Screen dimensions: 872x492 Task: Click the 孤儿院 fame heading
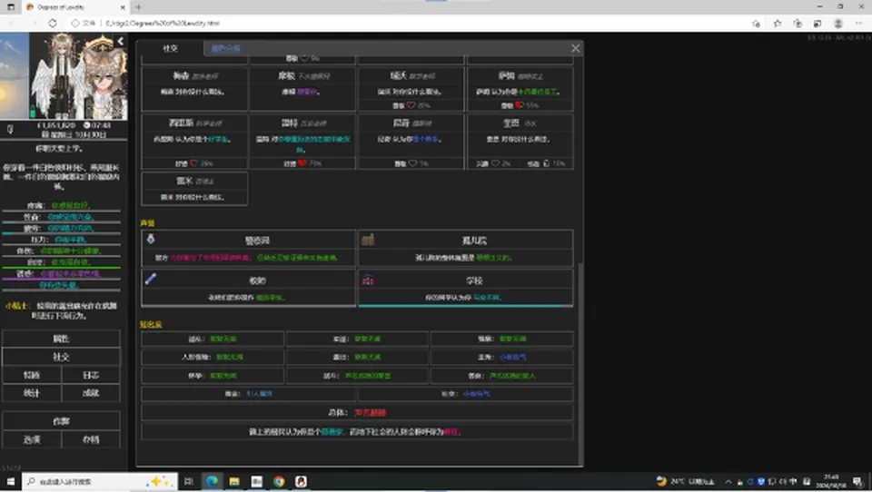(x=474, y=241)
